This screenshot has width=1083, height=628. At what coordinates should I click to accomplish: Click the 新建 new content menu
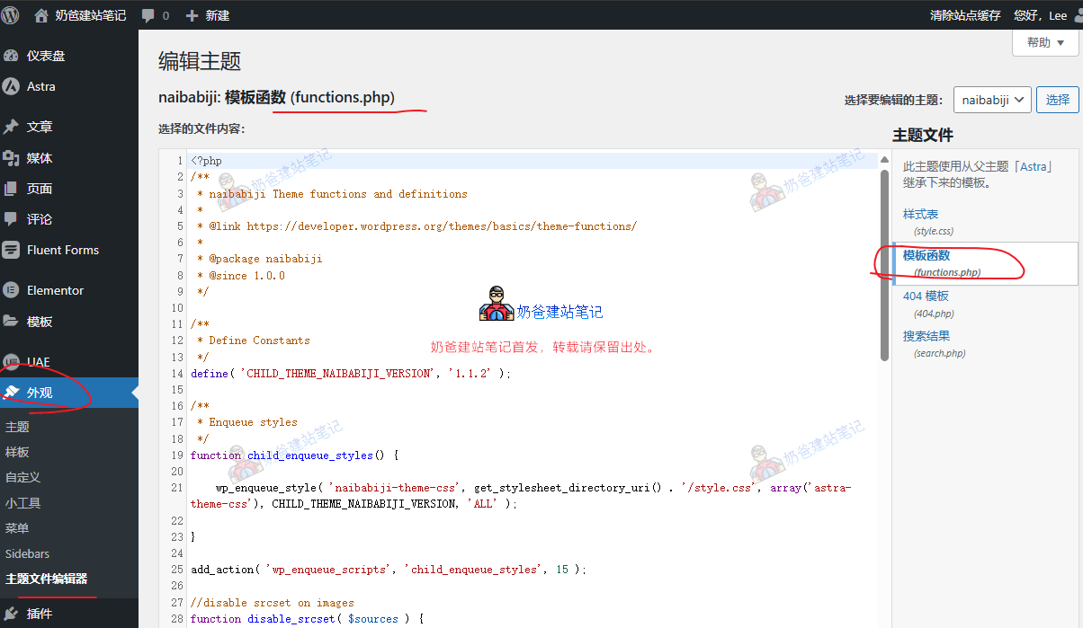tap(208, 15)
